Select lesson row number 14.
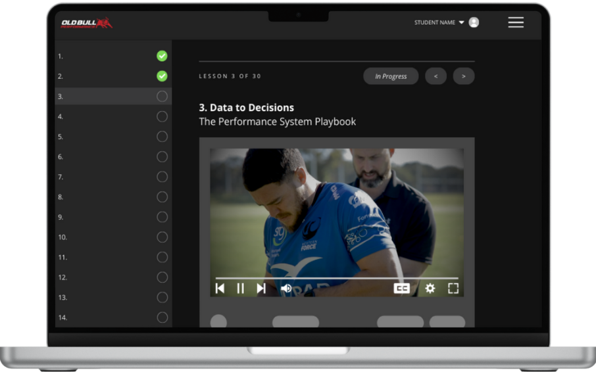 coord(113,317)
